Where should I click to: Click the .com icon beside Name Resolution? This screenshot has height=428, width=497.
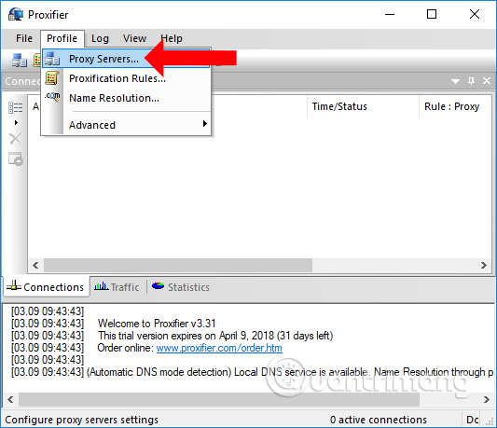[x=52, y=97]
